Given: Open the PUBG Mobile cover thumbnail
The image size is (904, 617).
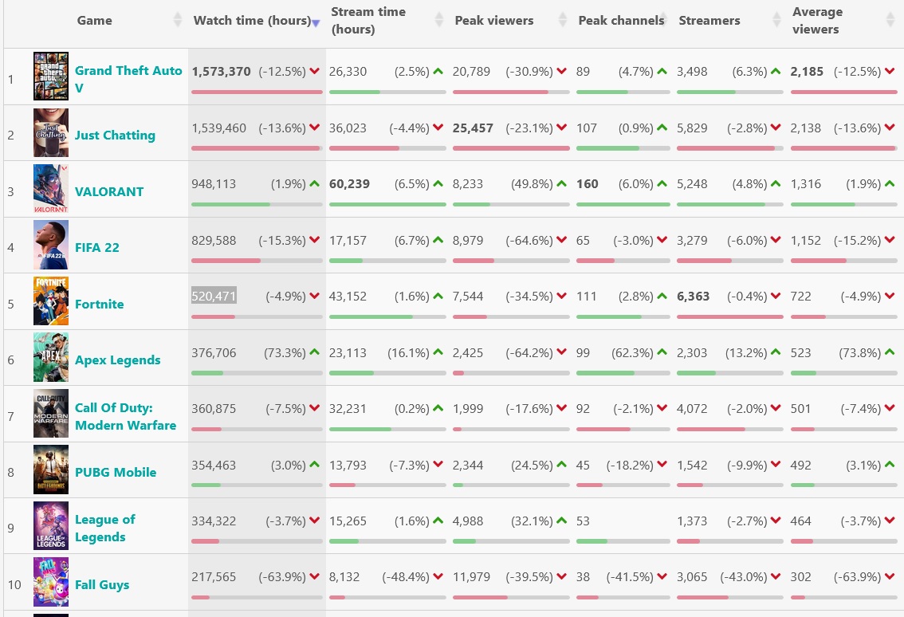Looking at the screenshot, I should tap(51, 470).
